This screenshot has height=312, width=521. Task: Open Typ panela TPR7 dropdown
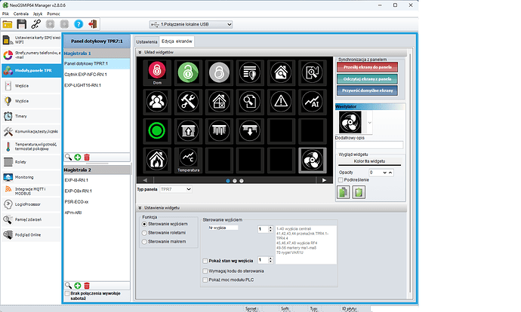176,189
